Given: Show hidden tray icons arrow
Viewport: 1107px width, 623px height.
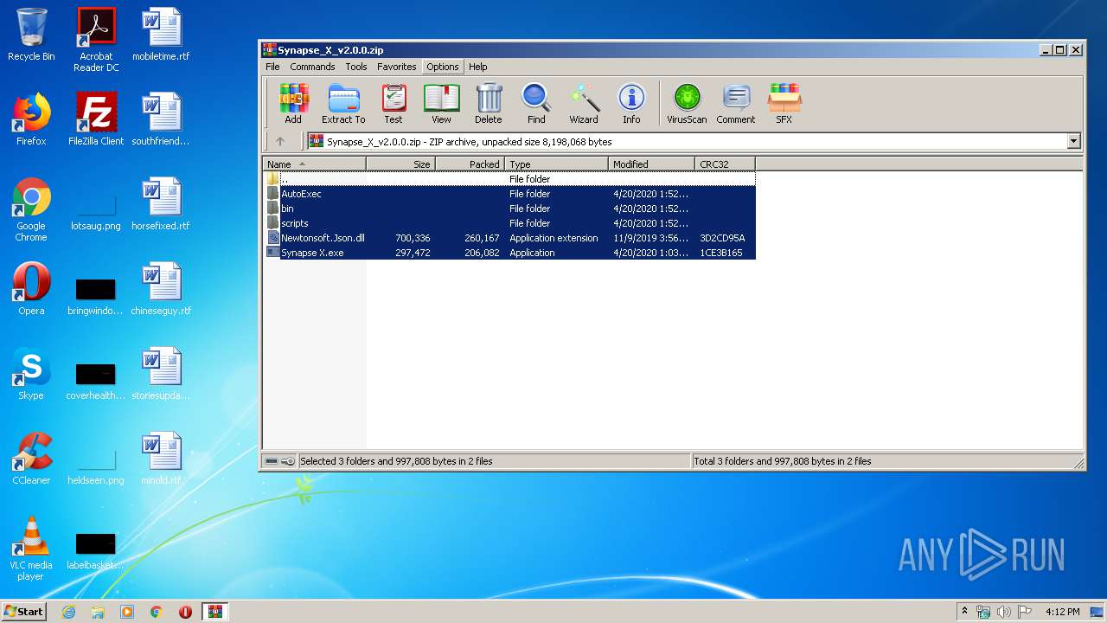Looking at the screenshot, I should tap(964, 612).
